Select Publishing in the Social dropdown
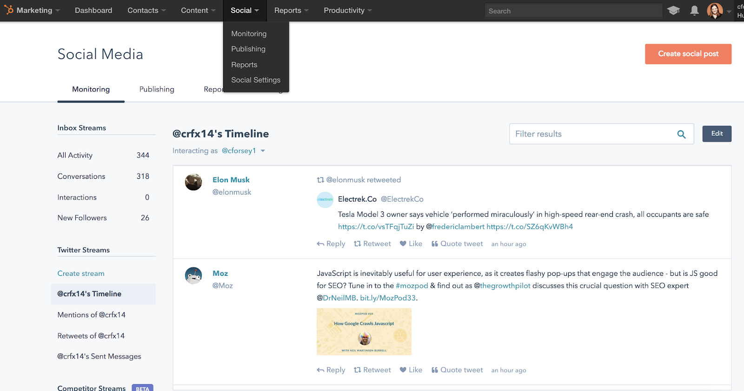 pyautogui.click(x=248, y=49)
